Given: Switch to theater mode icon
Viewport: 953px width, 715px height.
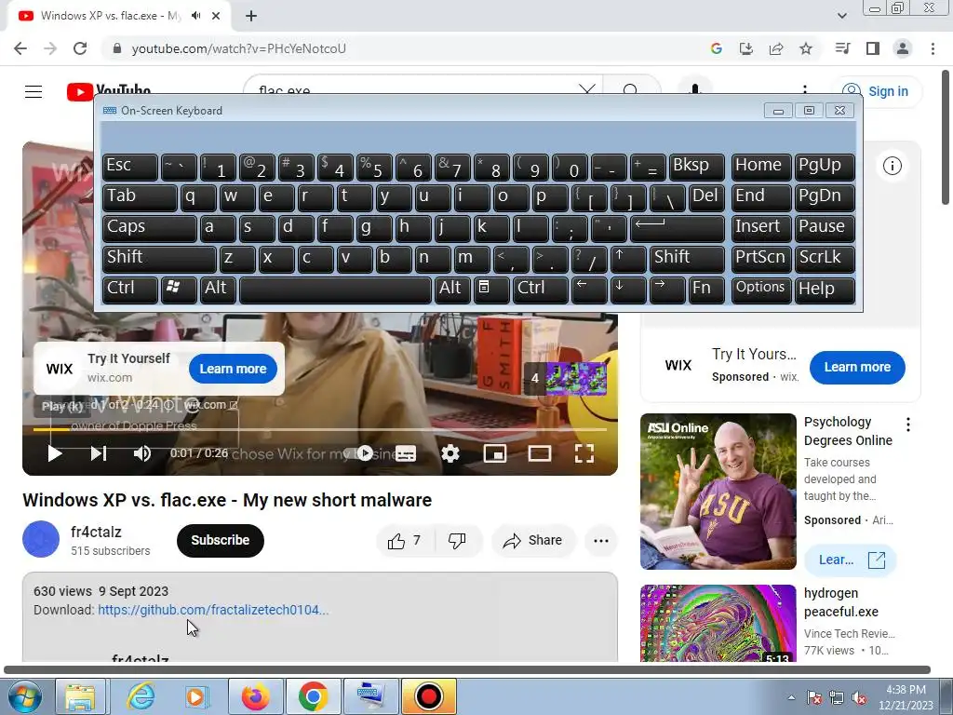Looking at the screenshot, I should point(540,453).
